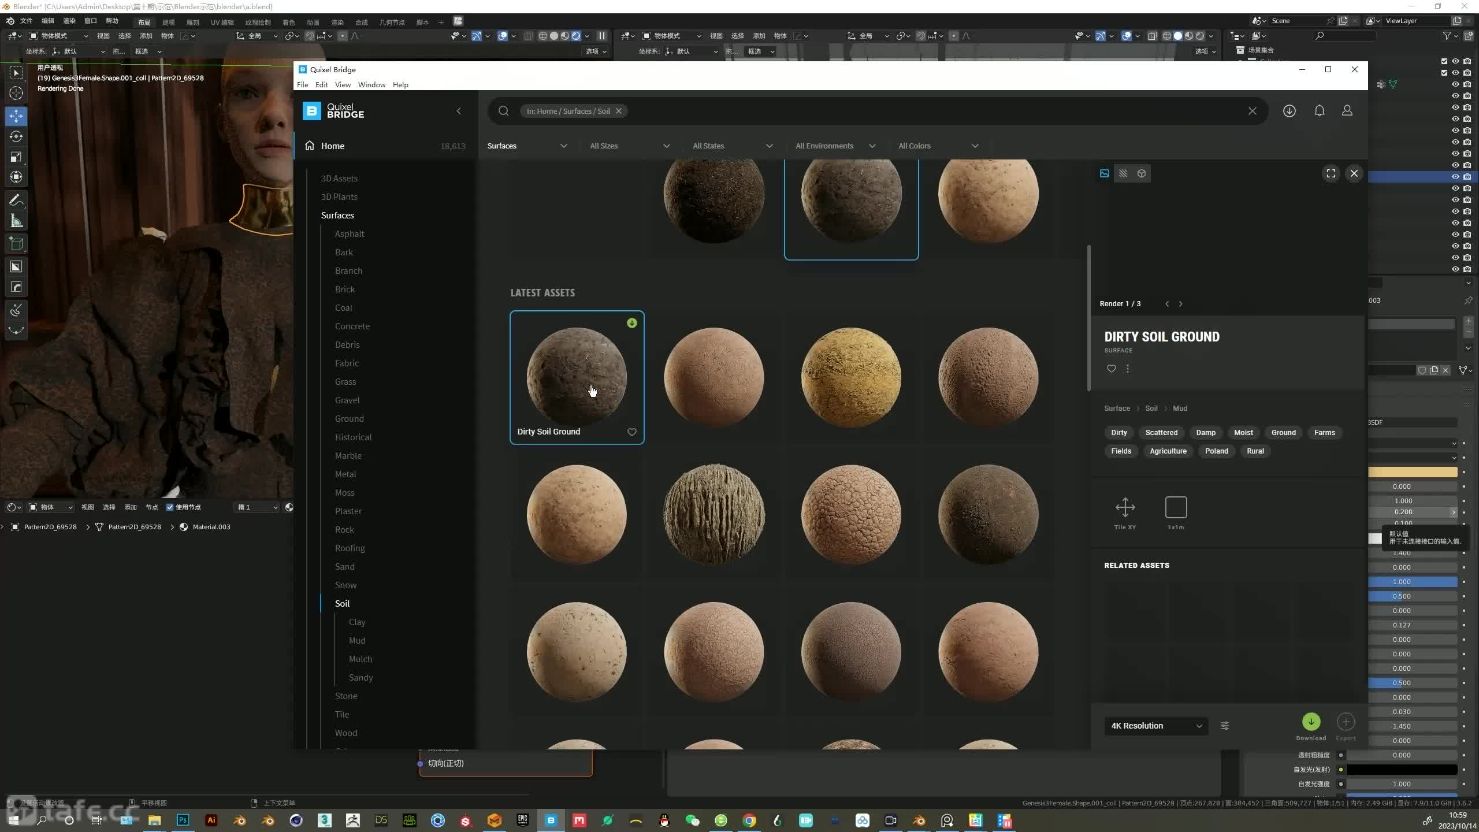Go to the next render image
Image resolution: width=1479 pixels, height=832 pixels.
pos(1180,304)
